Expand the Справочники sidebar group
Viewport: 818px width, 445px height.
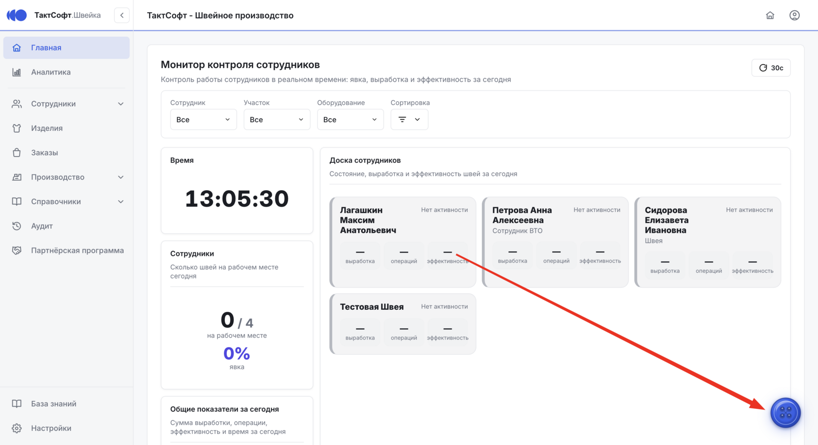tap(66, 201)
